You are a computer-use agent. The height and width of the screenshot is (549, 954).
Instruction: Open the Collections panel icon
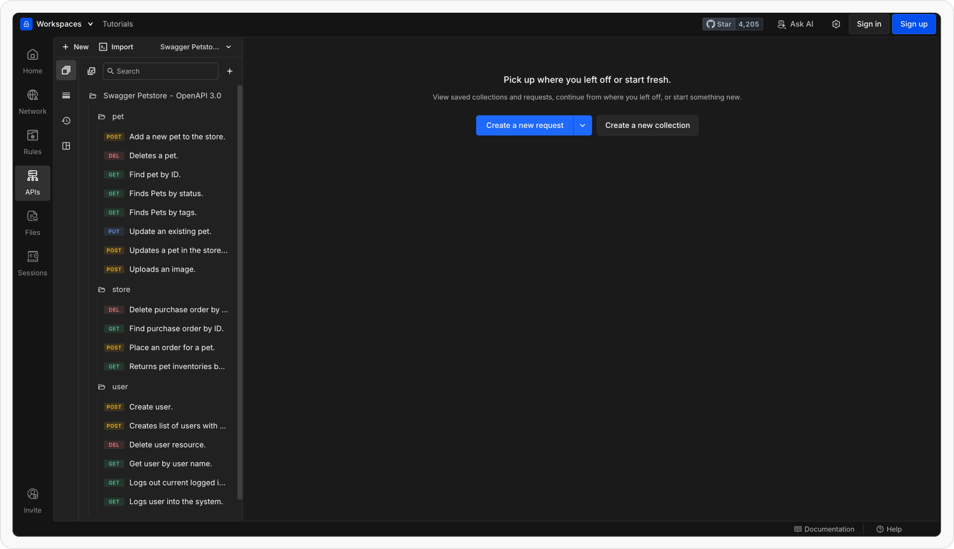[x=66, y=70]
